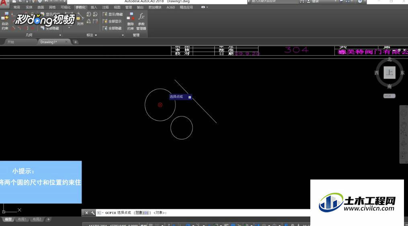Click the 对象(O) option in command line
Image resolution: width=408 pixels, height=226 pixels.
pos(142,213)
